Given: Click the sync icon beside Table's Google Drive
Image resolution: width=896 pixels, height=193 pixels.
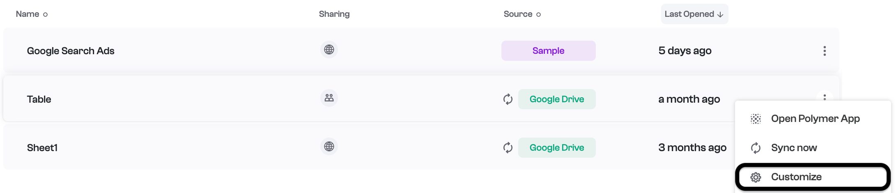Looking at the screenshot, I should (508, 99).
